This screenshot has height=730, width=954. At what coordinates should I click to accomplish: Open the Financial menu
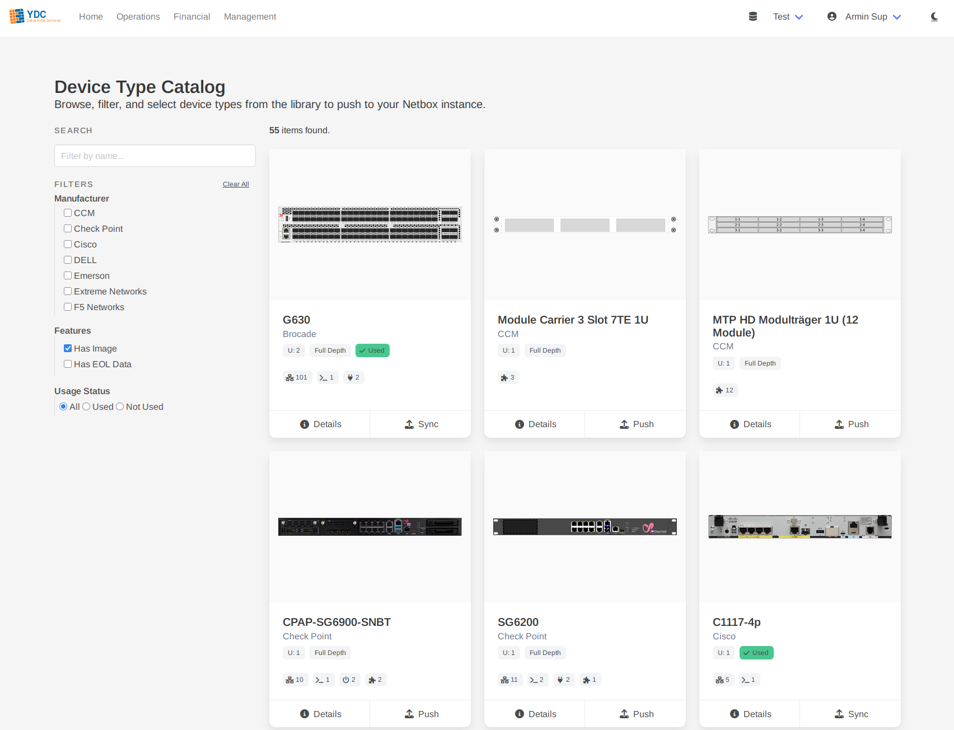(x=192, y=17)
